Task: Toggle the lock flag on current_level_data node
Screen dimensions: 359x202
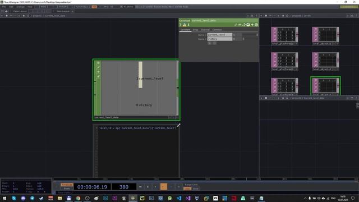Action: click(99, 72)
